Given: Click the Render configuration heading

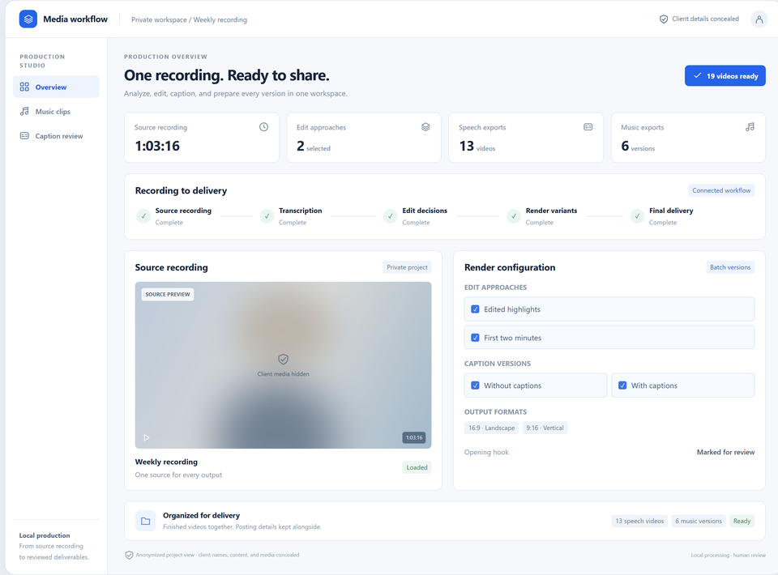Looking at the screenshot, I should point(510,268).
